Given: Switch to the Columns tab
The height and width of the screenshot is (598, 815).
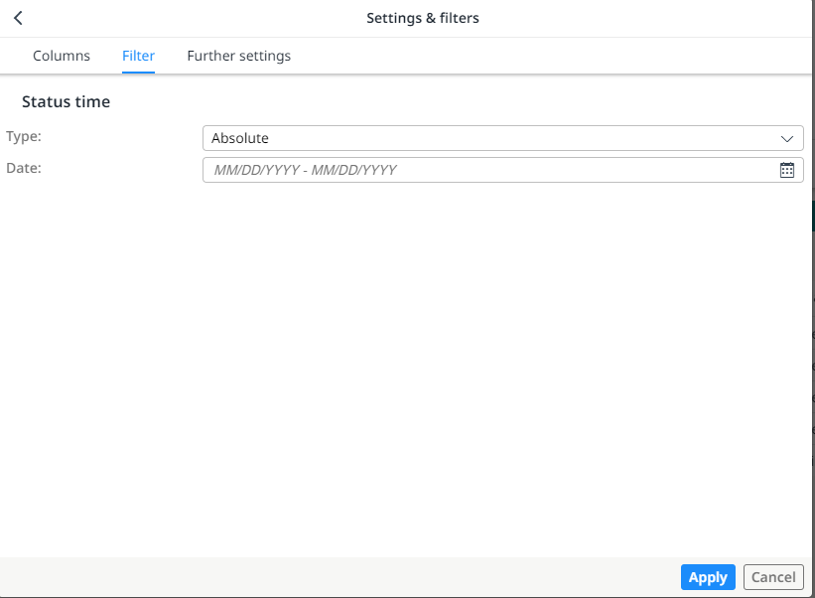Looking at the screenshot, I should pyautogui.click(x=61, y=56).
